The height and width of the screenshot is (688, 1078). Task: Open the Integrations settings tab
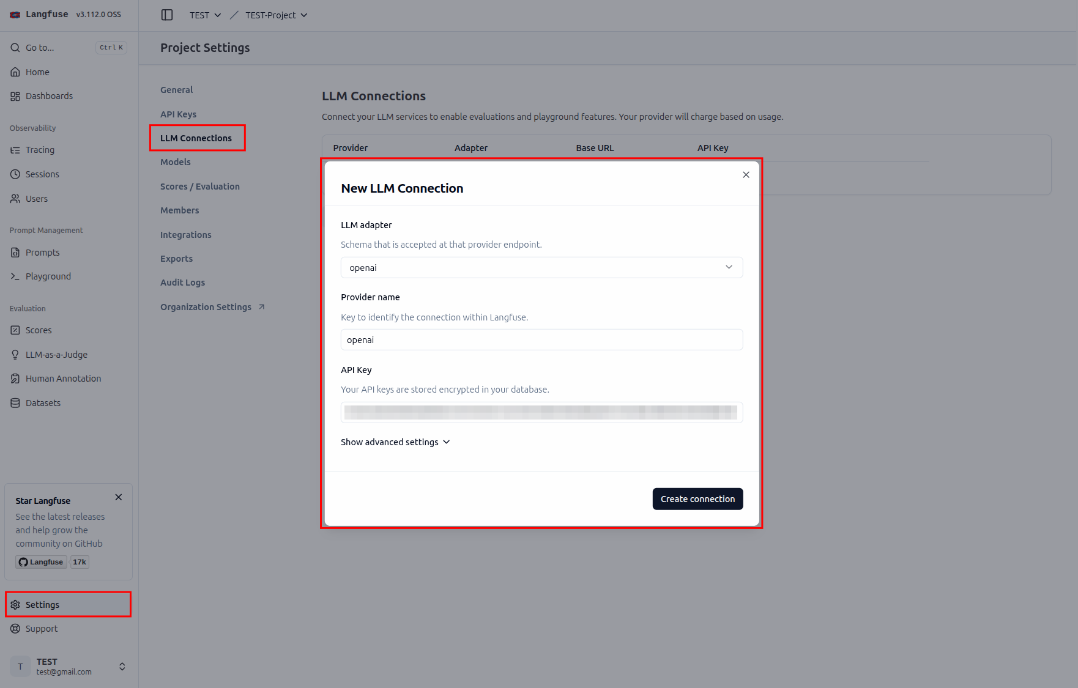tap(185, 235)
